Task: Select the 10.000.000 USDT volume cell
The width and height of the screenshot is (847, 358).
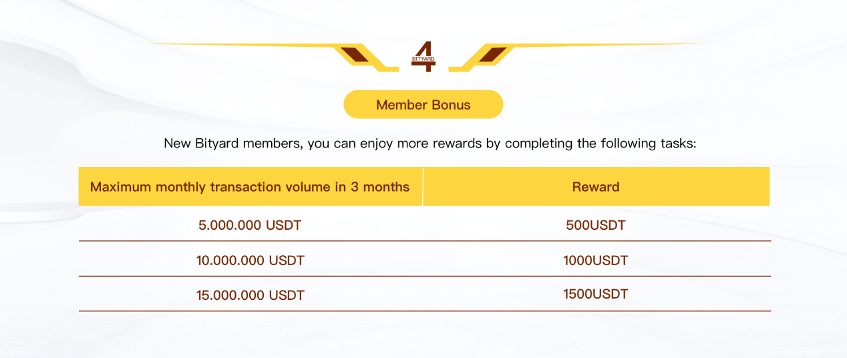Action: click(x=250, y=260)
